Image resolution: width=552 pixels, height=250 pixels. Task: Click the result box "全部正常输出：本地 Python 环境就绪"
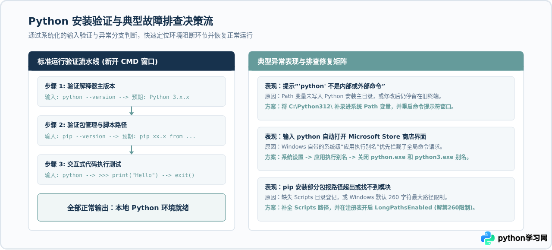[x=132, y=207]
